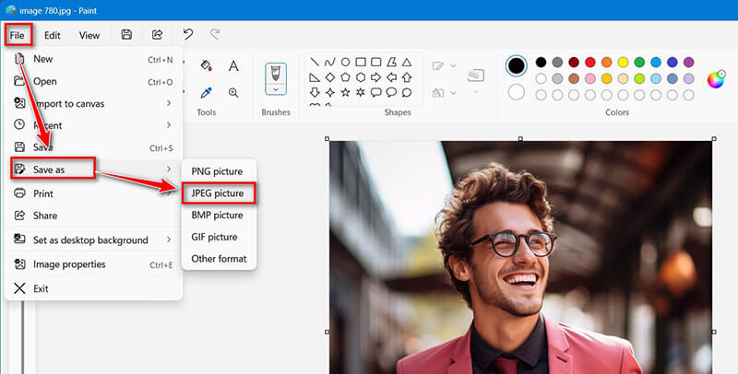
Task: Choose JPEG picture from Save as submenu
Action: (218, 193)
